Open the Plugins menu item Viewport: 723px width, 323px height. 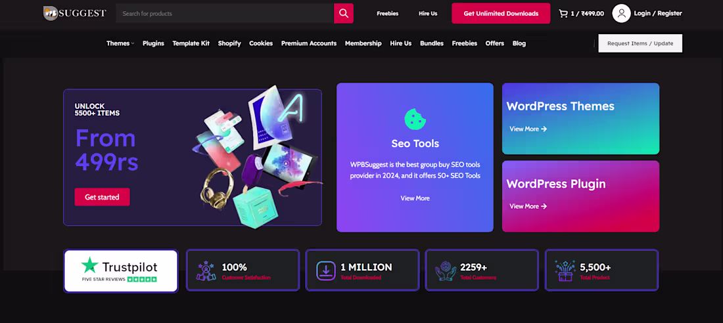[153, 43]
